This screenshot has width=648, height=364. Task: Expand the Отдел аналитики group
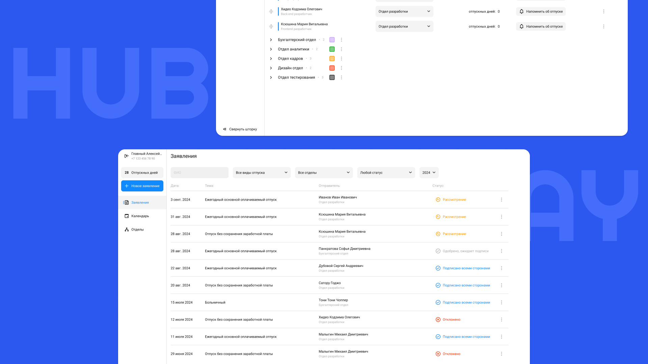[271, 49]
